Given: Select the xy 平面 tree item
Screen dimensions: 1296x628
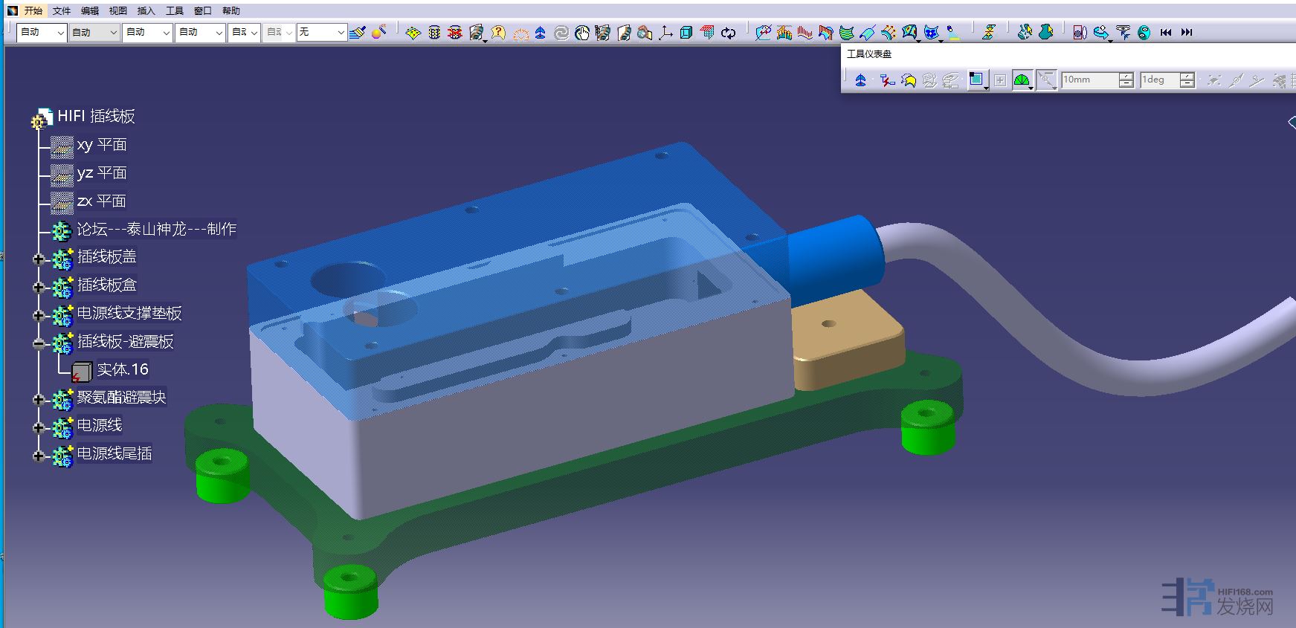Looking at the screenshot, I should (102, 145).
